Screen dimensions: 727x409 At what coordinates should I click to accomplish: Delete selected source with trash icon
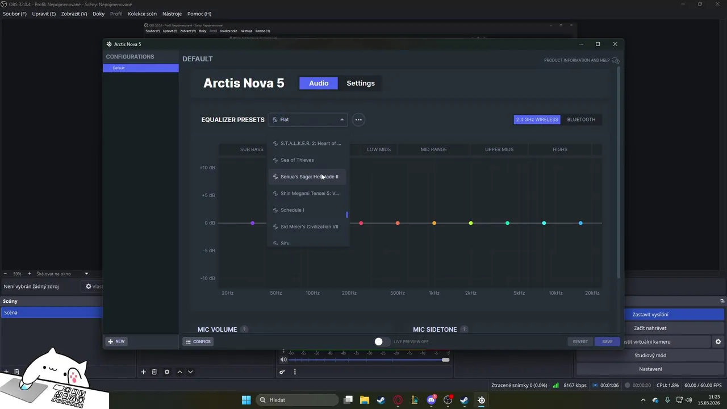click(154, 372)
